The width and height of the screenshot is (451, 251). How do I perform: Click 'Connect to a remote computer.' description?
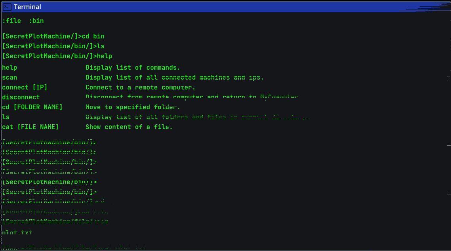(140, 87)
